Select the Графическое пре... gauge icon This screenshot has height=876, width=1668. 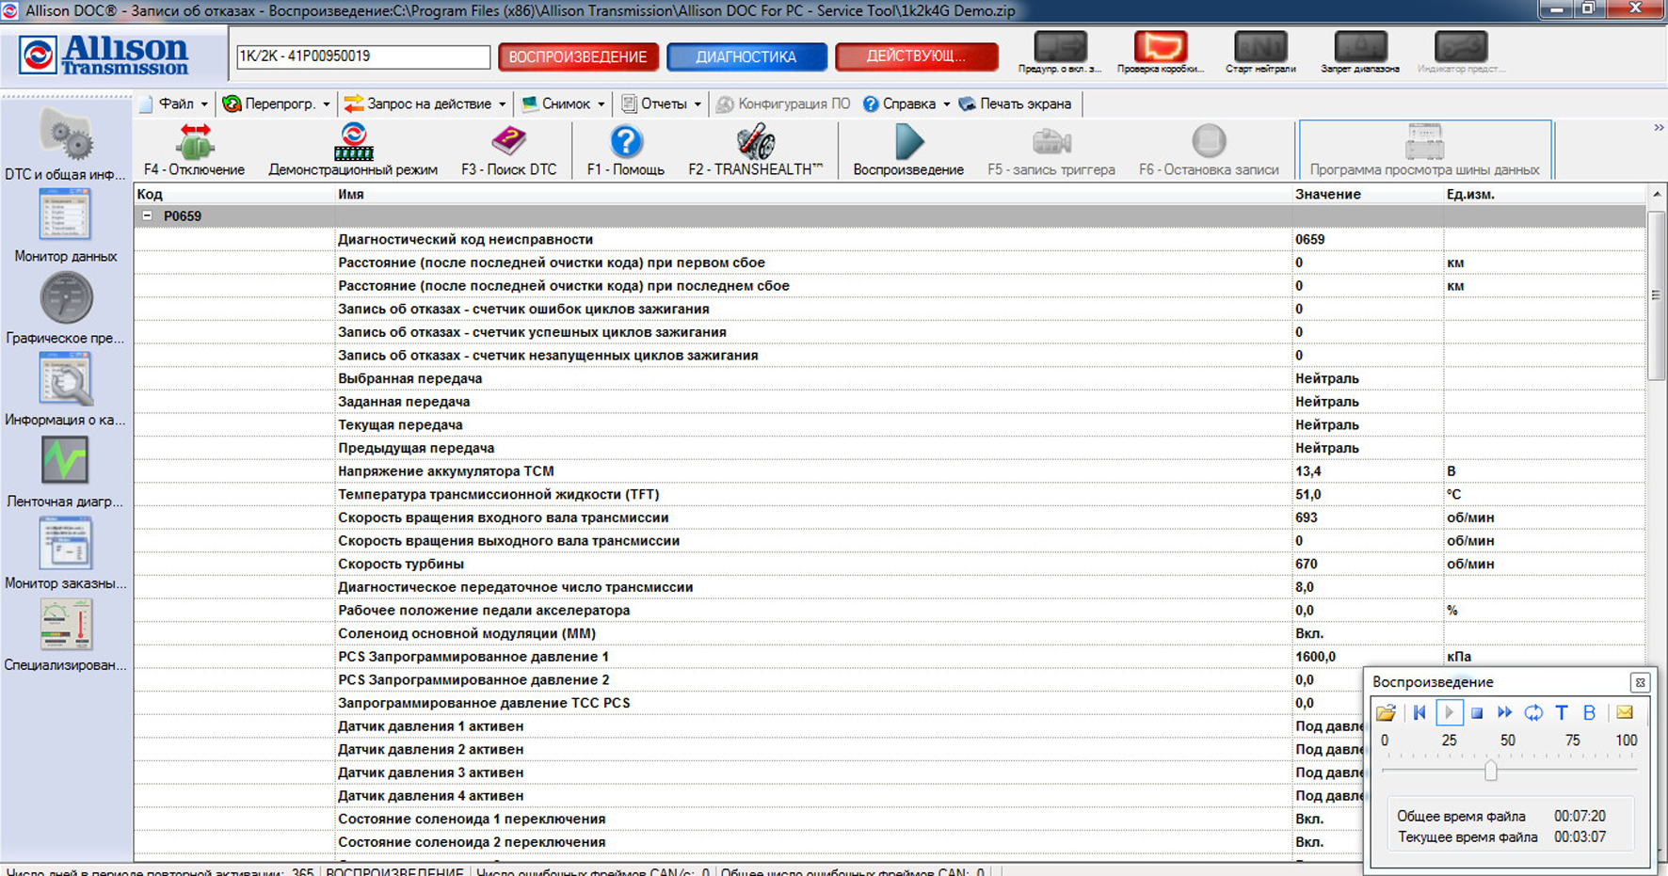pyautogui.click(x=65, y=298)
